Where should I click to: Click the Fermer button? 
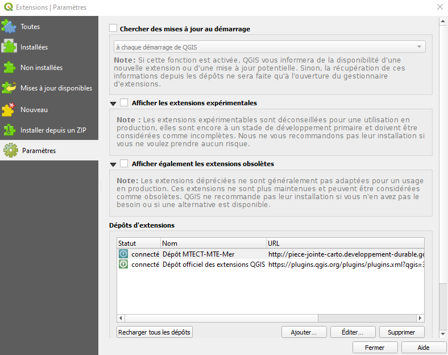coord(375,348)
